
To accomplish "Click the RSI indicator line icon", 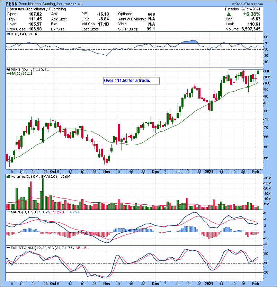I will [x=8, y=34].
